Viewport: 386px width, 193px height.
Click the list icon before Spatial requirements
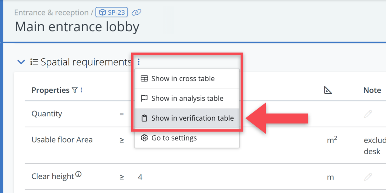pyautogui.click(x=34, y=62)
